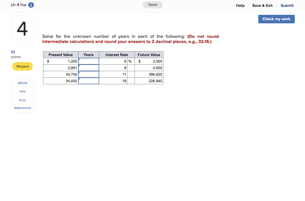Click the Interest Rate column header
The width and height of the screenshot is (305, 201).
pos(117,55)
